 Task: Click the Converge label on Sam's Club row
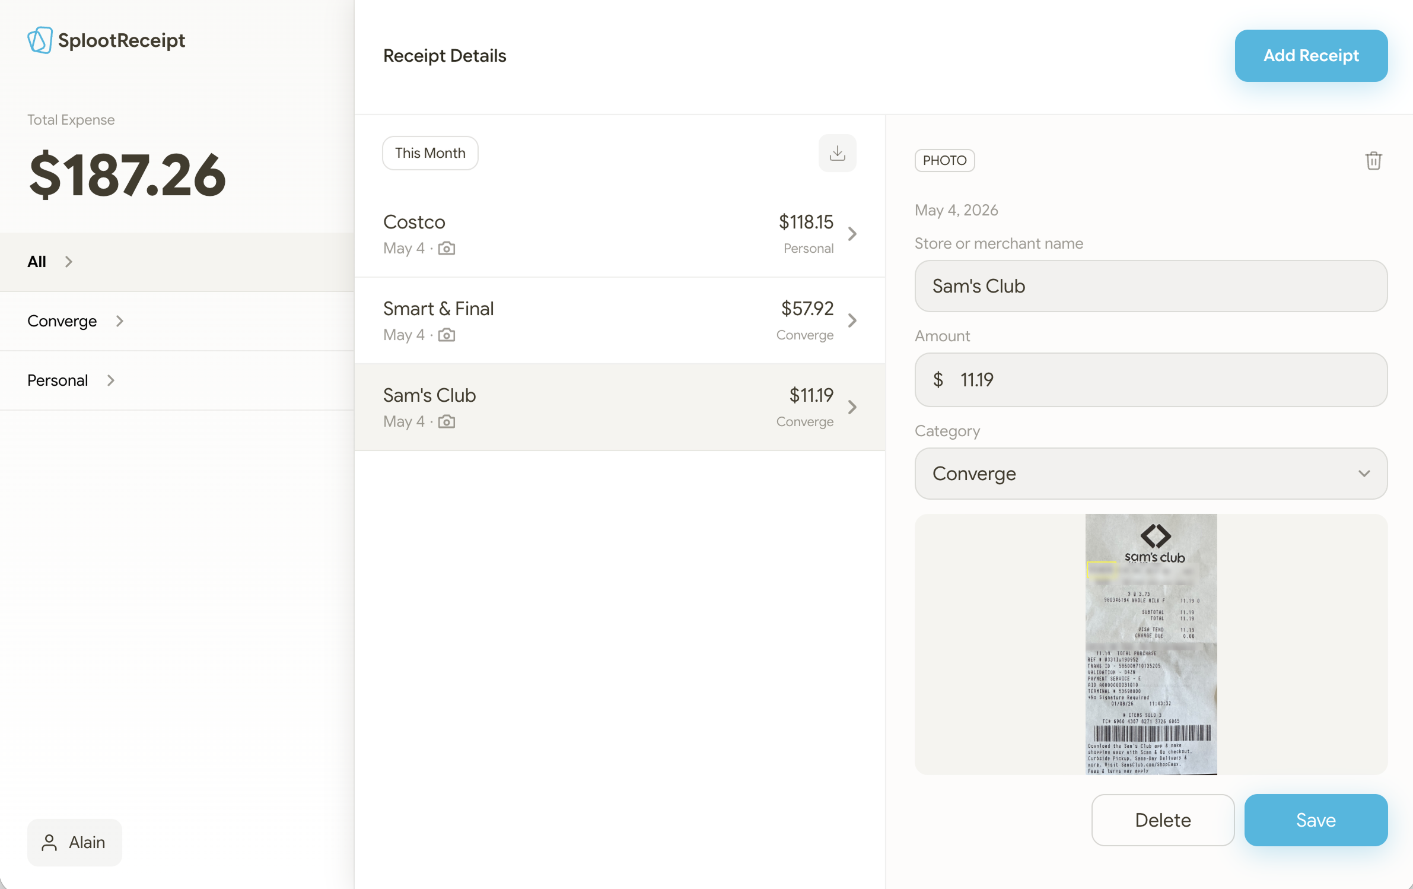click(x=805, y=422)
